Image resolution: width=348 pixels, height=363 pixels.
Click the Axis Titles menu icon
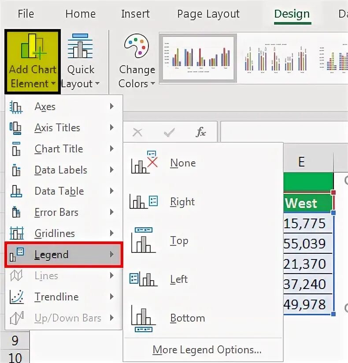click(15, 128)
